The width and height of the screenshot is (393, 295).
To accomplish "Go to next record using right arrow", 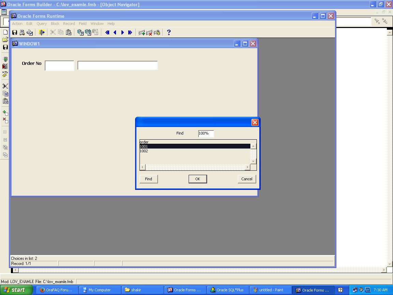I will click(122, 32).
